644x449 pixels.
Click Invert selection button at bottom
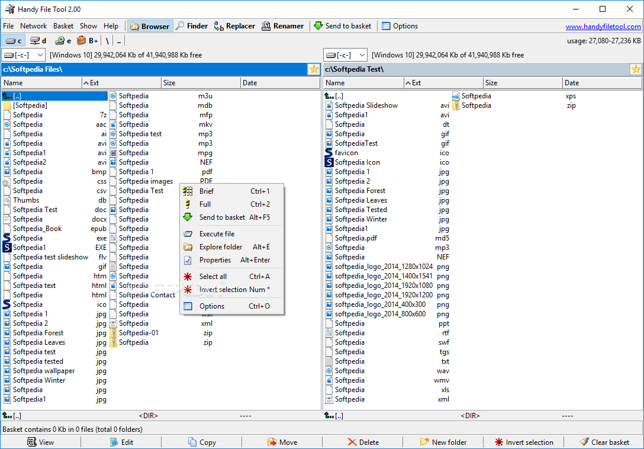[x=524, y=442]
